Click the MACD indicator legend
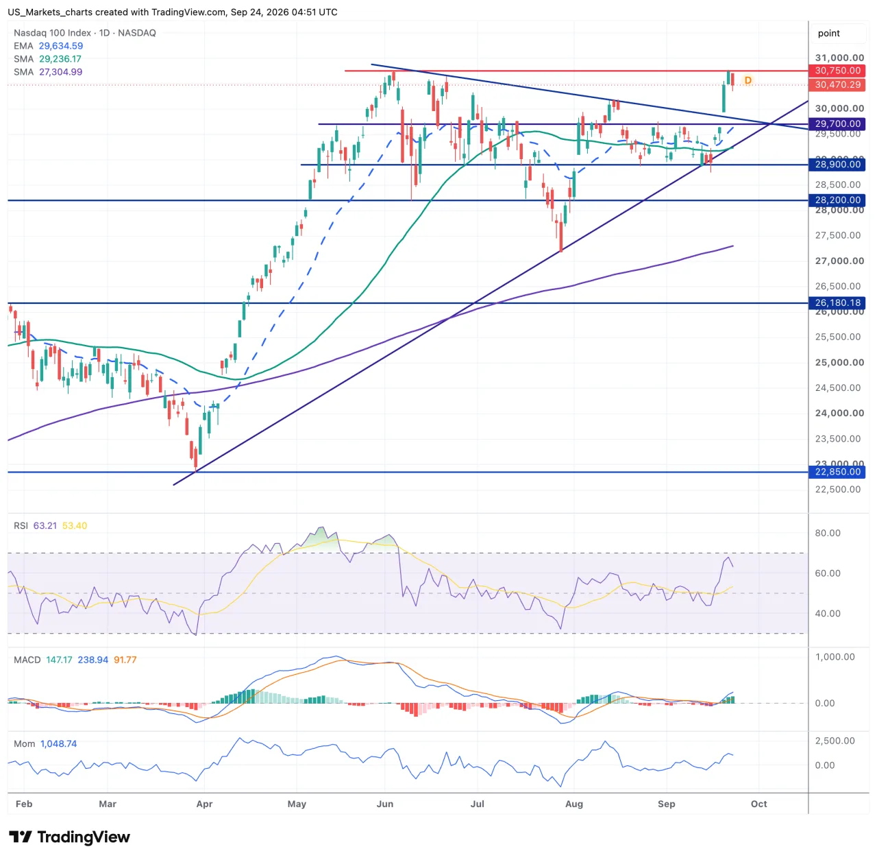Viewport: 877px width, 860px height. (x=75, y=660)
